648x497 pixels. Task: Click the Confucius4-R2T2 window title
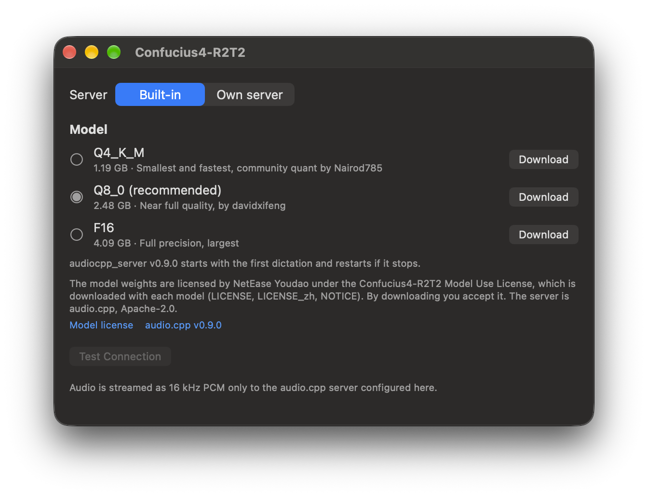[x=190, y=52]
